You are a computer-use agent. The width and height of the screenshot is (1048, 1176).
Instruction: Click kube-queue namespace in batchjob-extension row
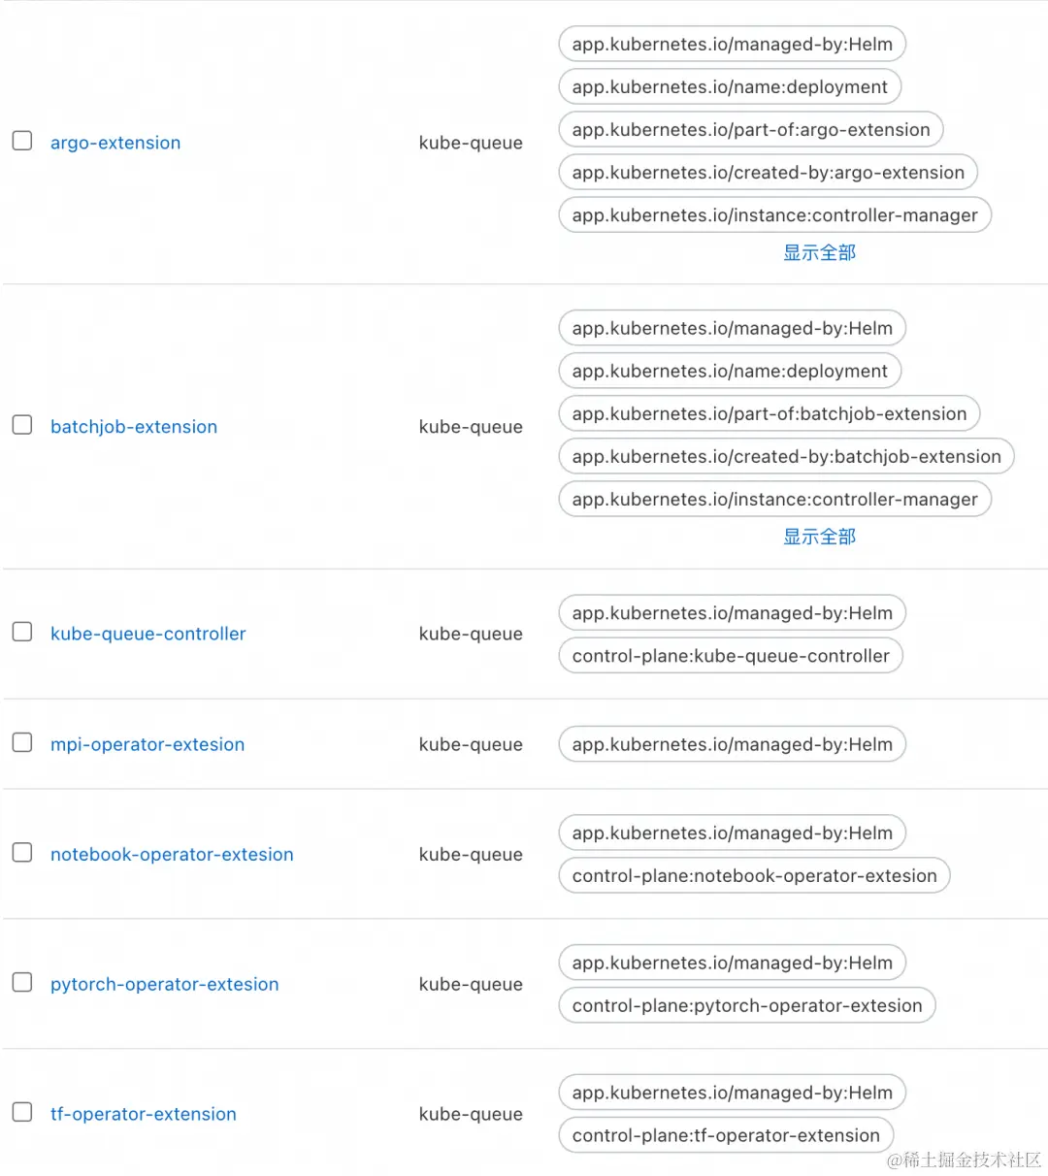pos(471,427)
